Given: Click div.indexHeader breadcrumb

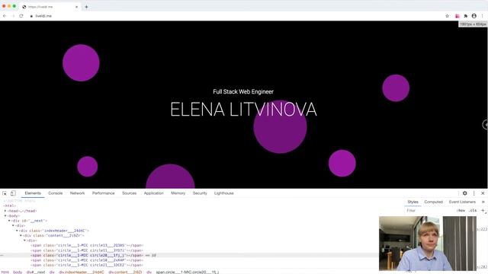Looking at the screenshot, I should click(x=82, y=272).
